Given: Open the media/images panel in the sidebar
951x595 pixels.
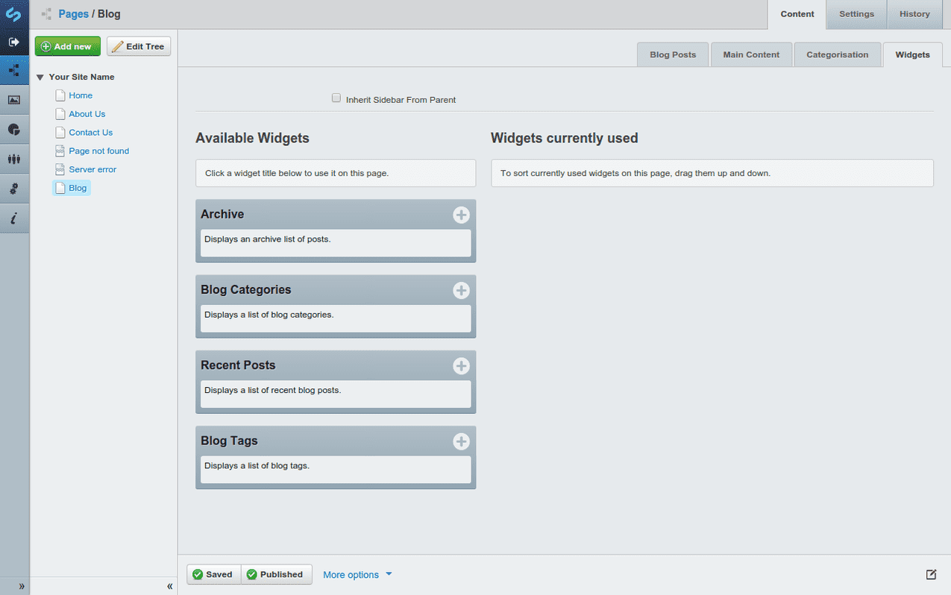Looking at the screenshot, I should tap(14, 99).
